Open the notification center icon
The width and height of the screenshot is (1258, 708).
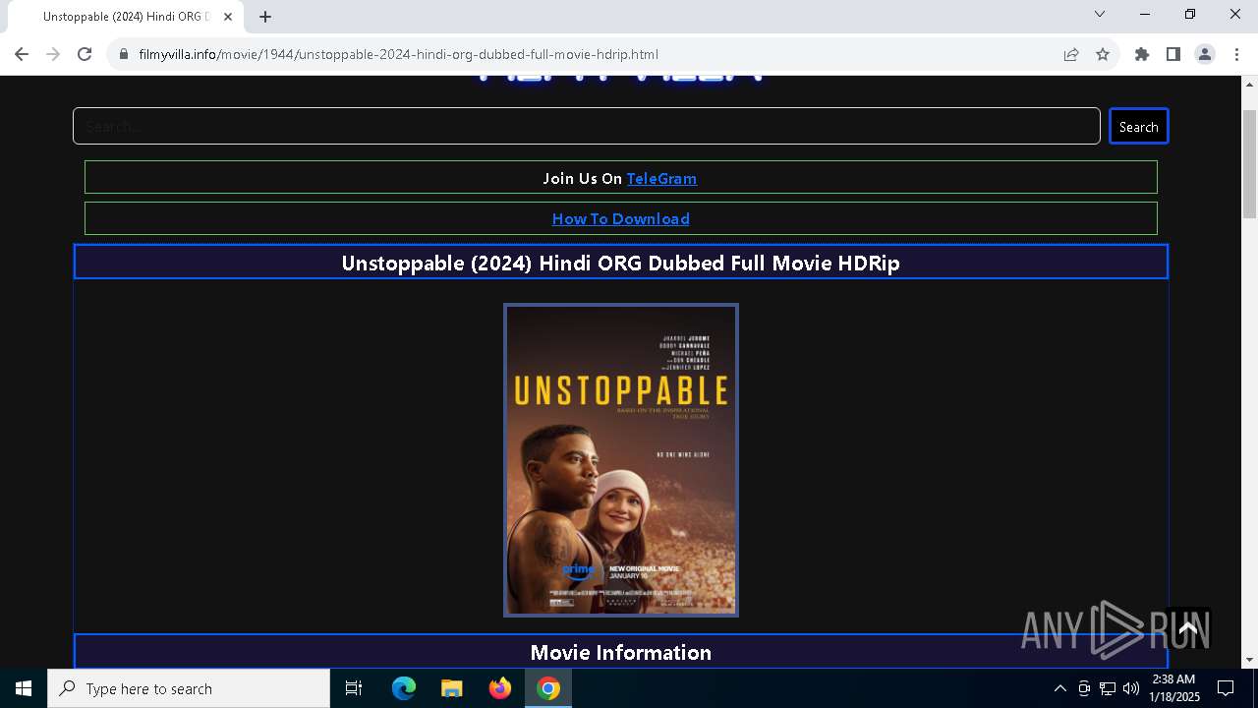[1226, 688]
